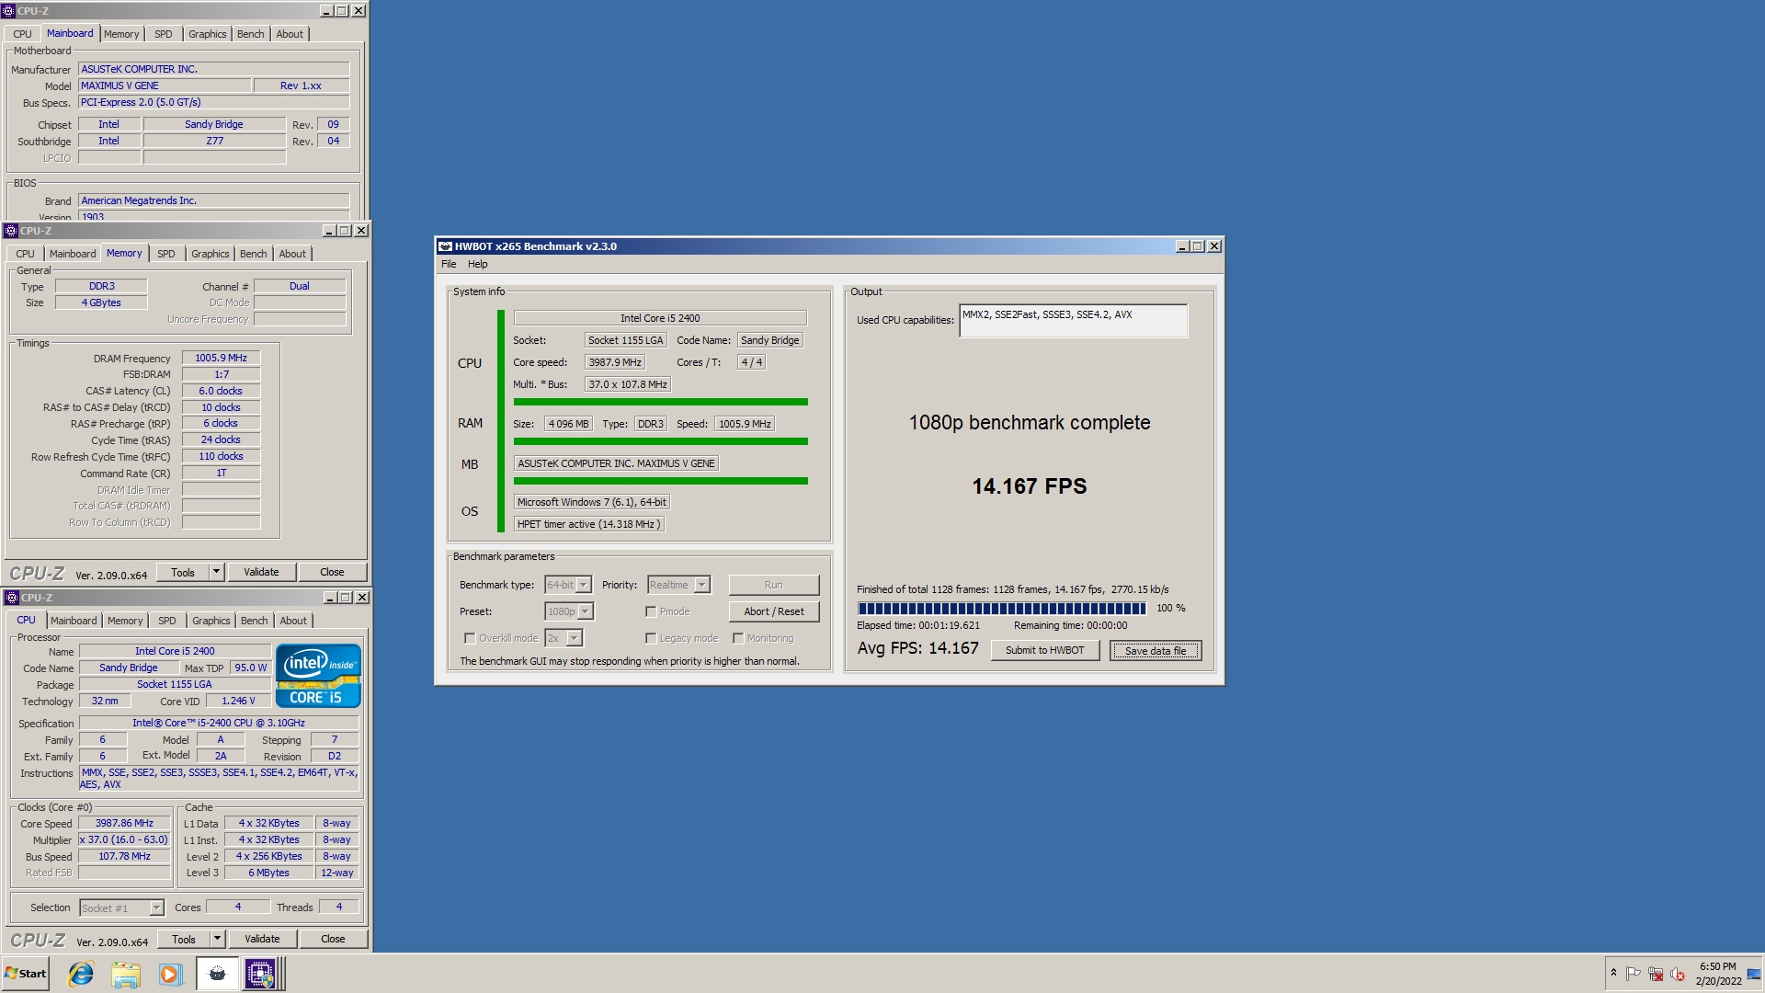Viewport: 1765px width, 993px height.
Task: Click Validate in CPU-Z Memory window
Action: [261, 572]
